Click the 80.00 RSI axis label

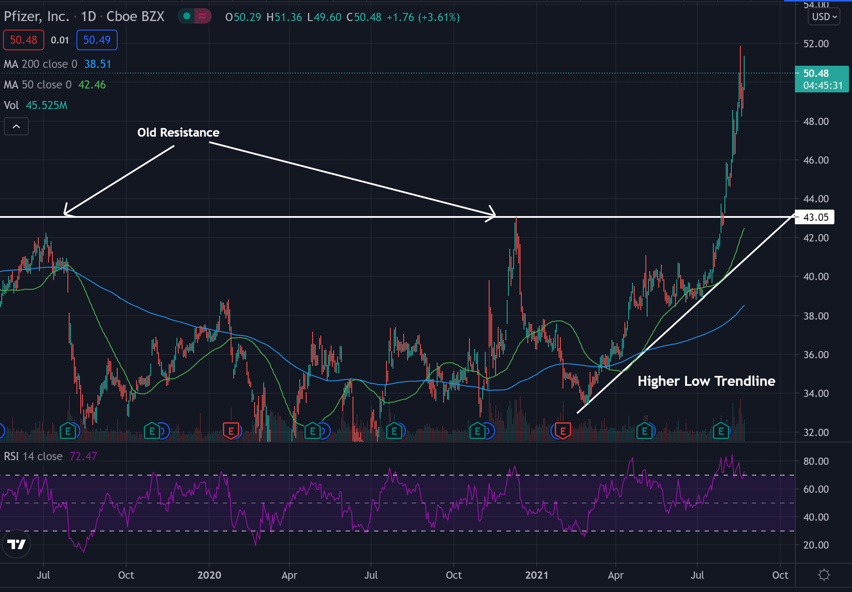click(816, 461)
